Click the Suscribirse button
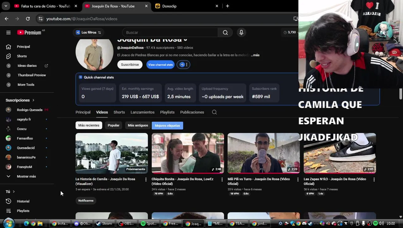The height and width of the screenshot is (228, 403). pos(130,65)
